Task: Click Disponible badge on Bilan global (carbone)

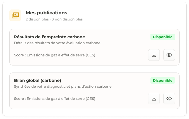Action: [162, 80]
